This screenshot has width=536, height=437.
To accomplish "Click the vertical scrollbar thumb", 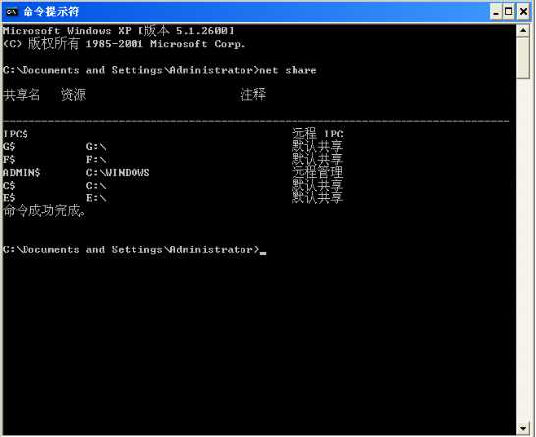I will [x=523, y=58].
